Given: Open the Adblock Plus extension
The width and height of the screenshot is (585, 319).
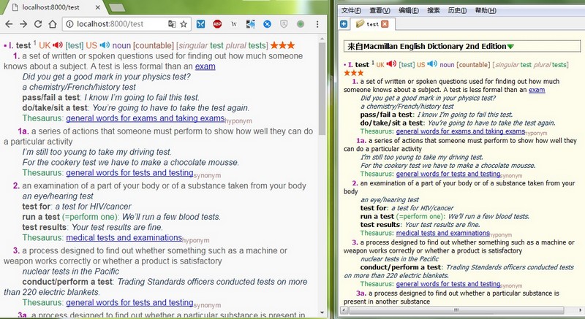Looking at the screenshot, I should click(x=217, y=24).
